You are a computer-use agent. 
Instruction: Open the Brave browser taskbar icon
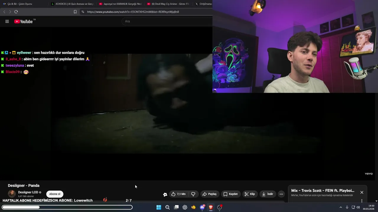(x=211, y=207)
